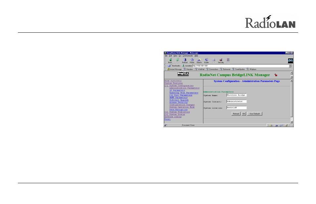Click the red unlocked padlock icon
This screenshot has width=316, height=204.
tap(276, 75)
